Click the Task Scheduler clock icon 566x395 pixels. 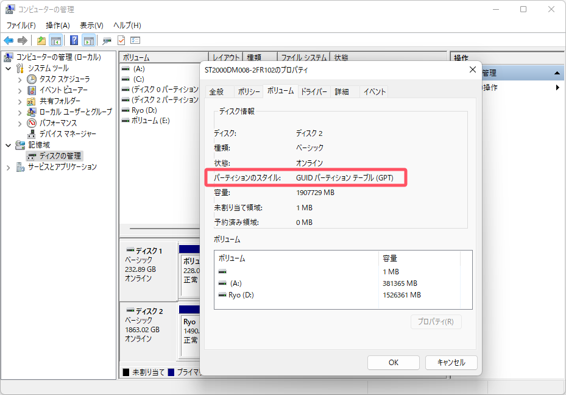[x=32, y=79]
